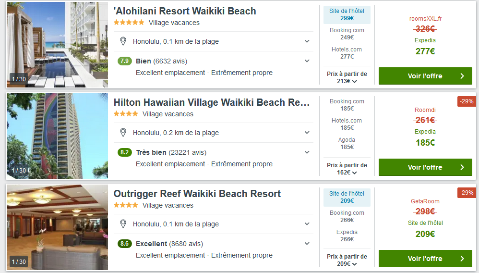Click location pin icon for Outrigger Reef

click(x=123, y=224)
